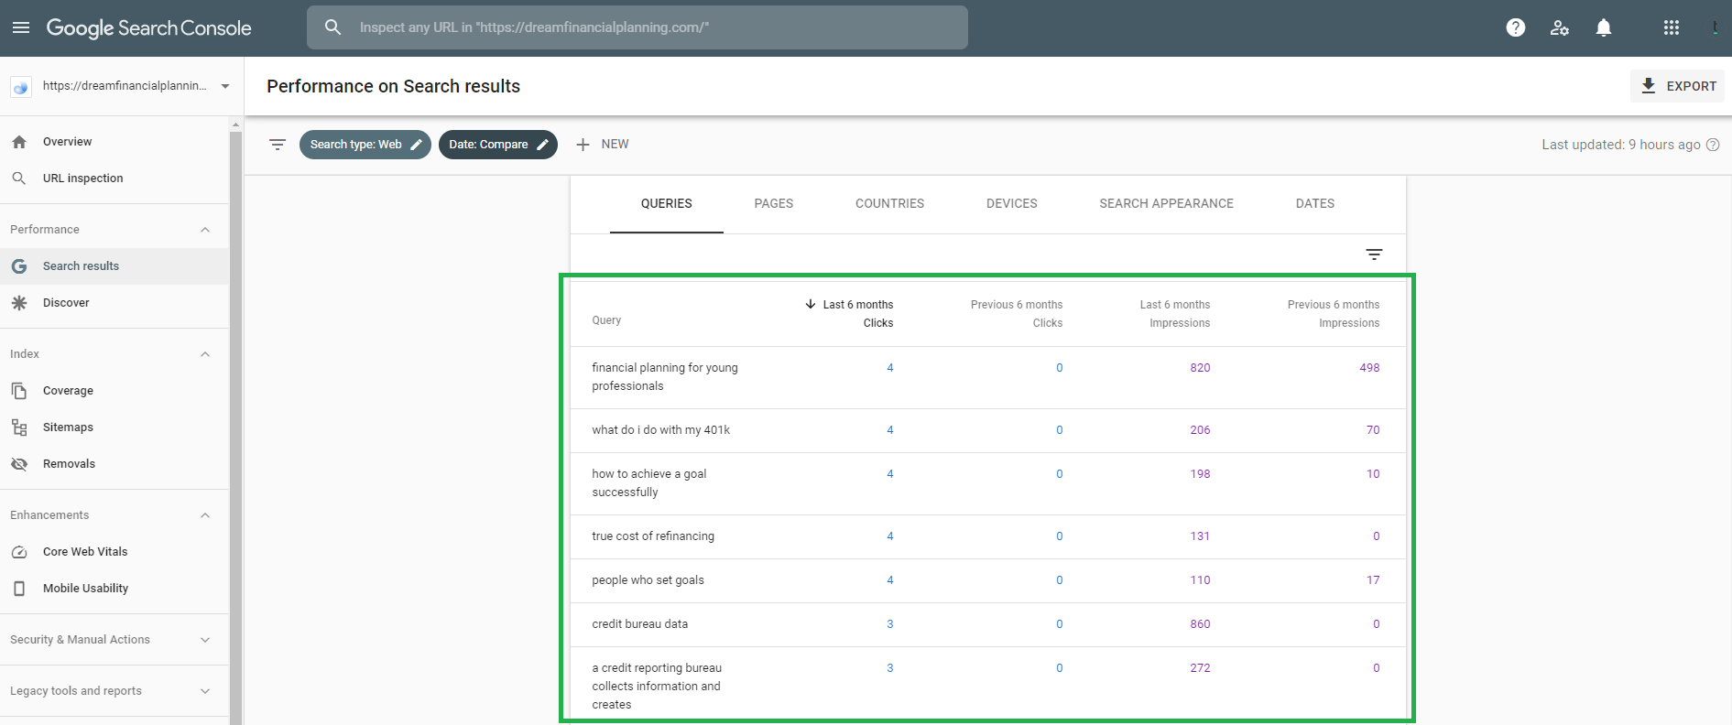Expand Legacy tools and reports
The width and height of the screenshot is (1732, 725).
coord(205,691)
